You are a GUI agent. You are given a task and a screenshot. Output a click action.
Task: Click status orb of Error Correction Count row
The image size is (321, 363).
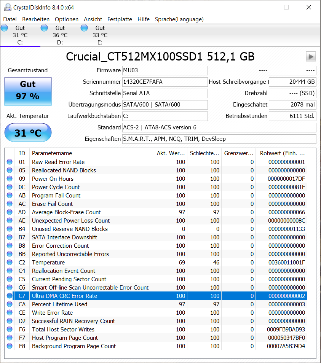pyautogui.click(x=10, y=246)
